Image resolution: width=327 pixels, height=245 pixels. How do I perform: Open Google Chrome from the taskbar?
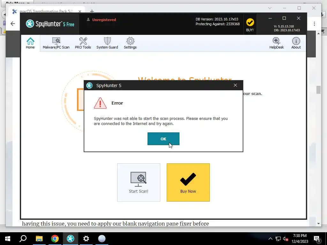[x=55, y=239]
